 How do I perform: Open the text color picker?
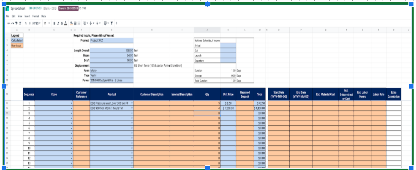pos(65,23)
